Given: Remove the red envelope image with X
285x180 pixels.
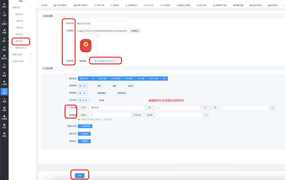Looking at the screenshot, I should point(98,35).
